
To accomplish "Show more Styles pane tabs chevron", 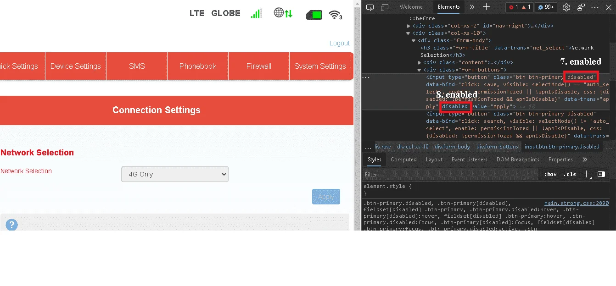I will 585,159.
